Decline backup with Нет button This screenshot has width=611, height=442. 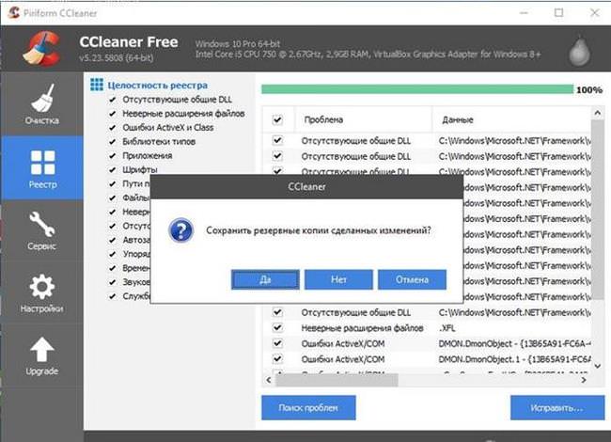tap(338, 279)
